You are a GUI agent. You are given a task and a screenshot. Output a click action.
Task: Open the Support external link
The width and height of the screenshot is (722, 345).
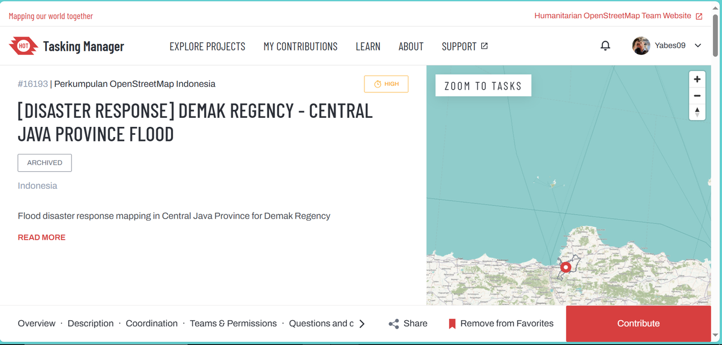pos(465,46)
